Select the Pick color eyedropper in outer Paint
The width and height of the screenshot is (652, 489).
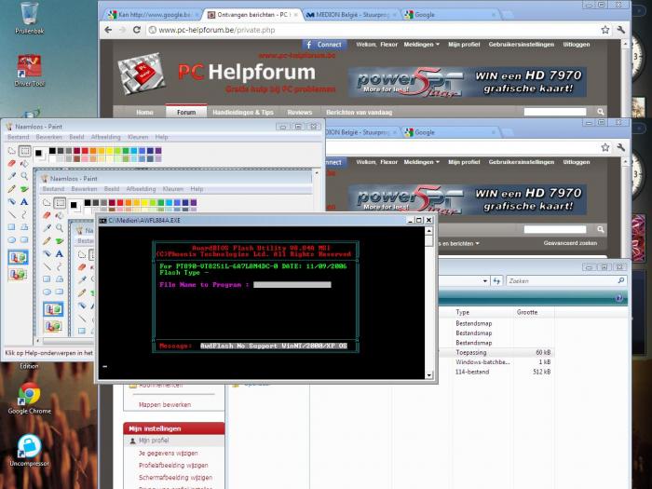[11, 176]
